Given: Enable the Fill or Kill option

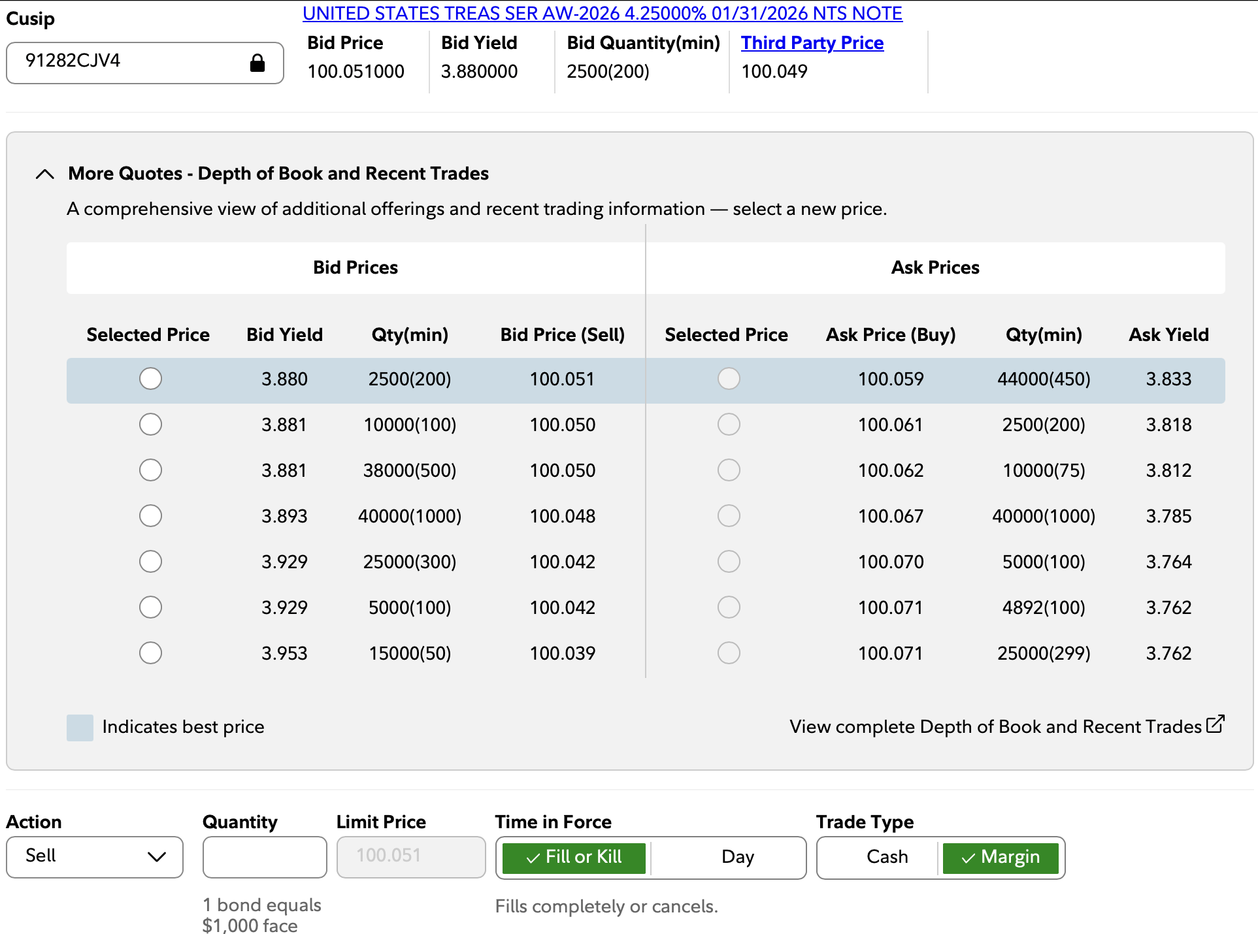Looking at the screenshot, I should click(x=572, y=857).
